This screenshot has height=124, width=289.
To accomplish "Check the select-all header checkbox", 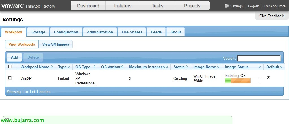I will (x=10, y=66).
